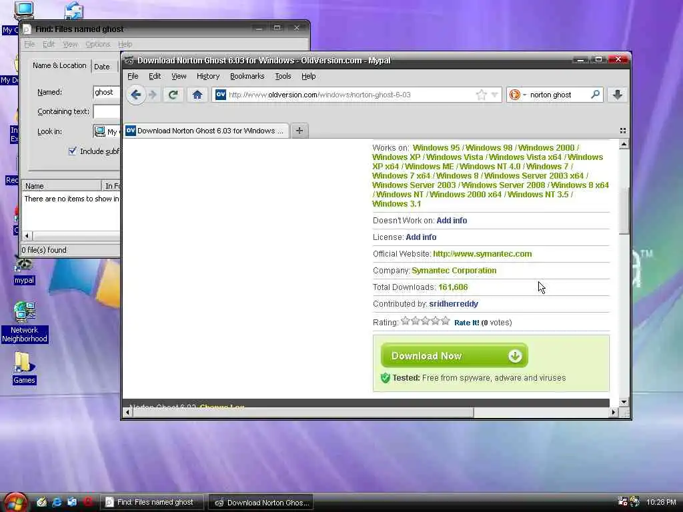Screen dimensions: 683x512
Task: Select Name & Location tab in Find window
Action: pyautogui.click(x=59, y=65)
